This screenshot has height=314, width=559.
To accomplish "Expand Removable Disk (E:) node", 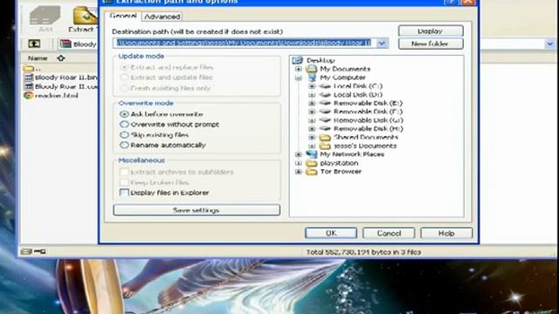I will tap(312, 103).
